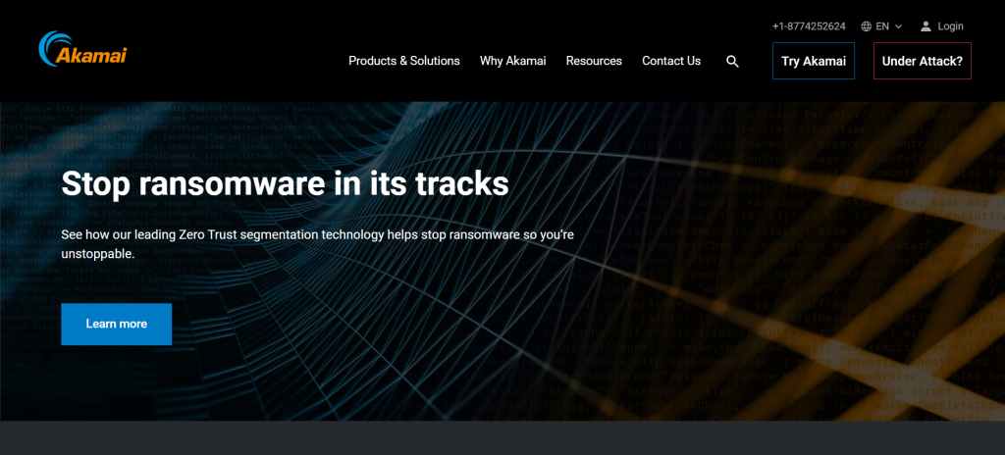Click the globe language icon
The height and width of the screenshot is (455, 1005).
[866, 26]
